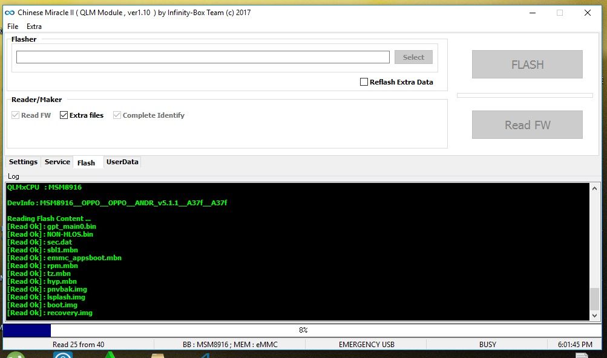607x358 pixels.
Task: Click the '6:01:45 PM' clock in the status bar
Action: 575,345
